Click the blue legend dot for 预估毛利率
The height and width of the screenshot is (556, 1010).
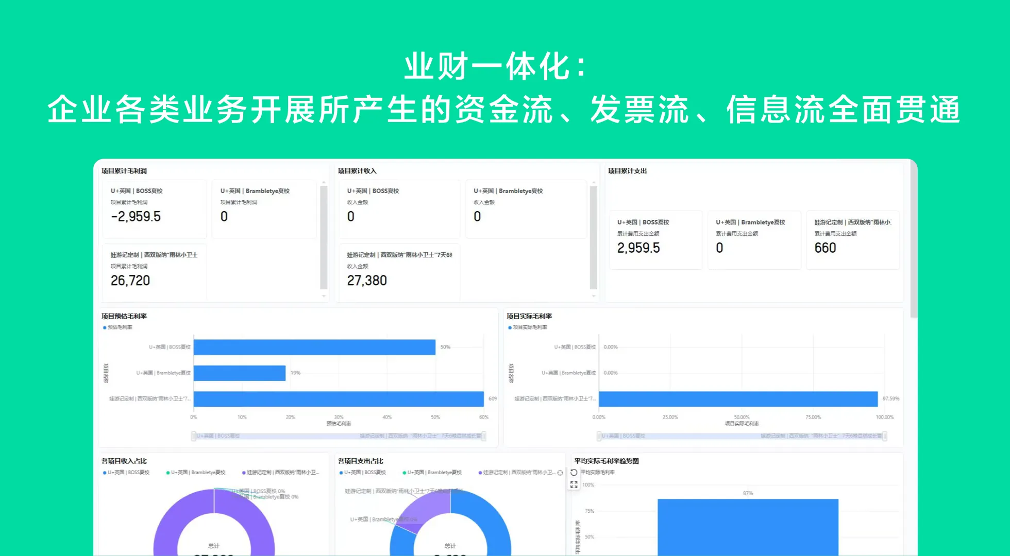(104, 327)
